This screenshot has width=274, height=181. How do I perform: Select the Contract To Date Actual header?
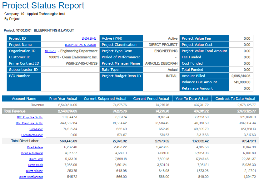(x=235, y=99)
